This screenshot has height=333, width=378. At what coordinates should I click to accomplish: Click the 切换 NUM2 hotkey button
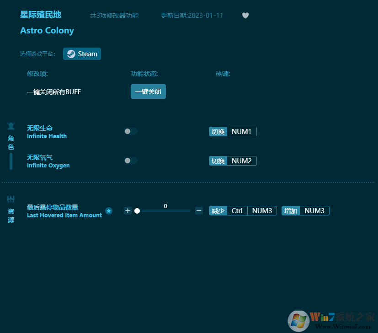(233, 161)
